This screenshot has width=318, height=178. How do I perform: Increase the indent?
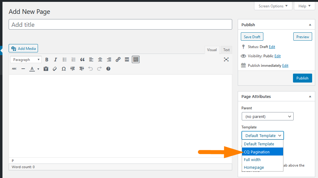pyautogui.click(x=82, y=69)
